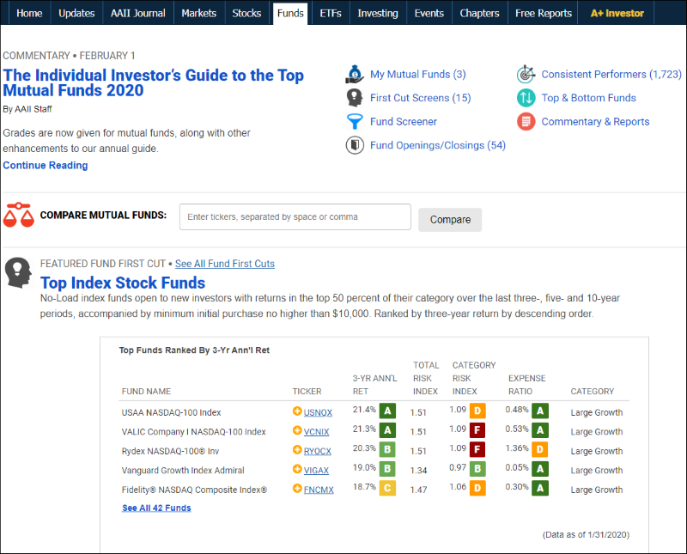Open the Fund Screener link
The height and width of the screenshot is (554, 687).
point(403,121)
